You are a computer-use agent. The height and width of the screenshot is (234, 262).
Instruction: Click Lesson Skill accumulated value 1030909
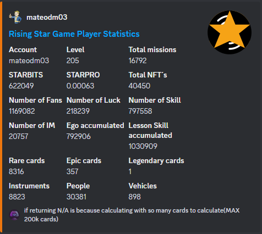coord(143,146)
